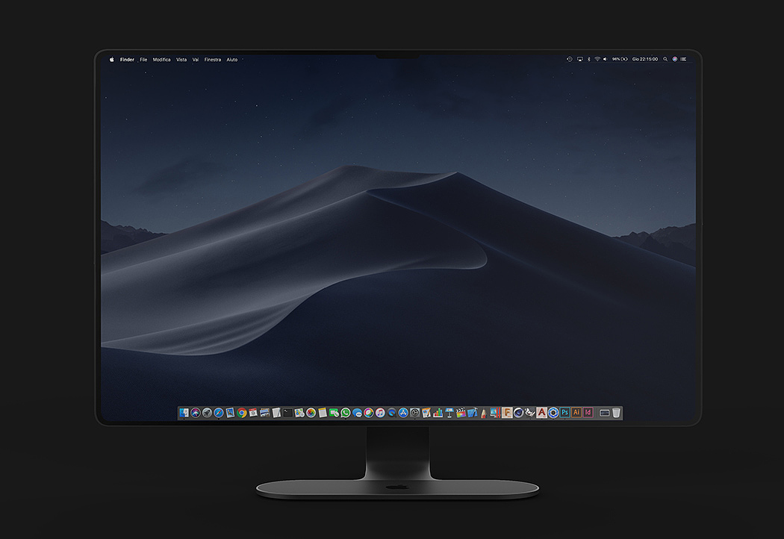Open Maps app in the dock

[x=299, y=413]
